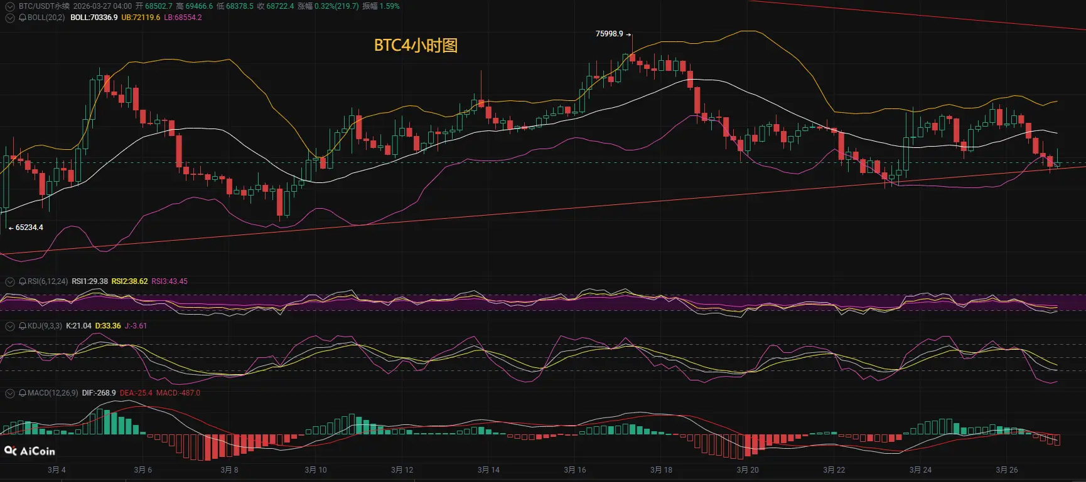Expand the BOLL indicator chevron menu
The height and width of the screenshot is (482, 1086).
[x=9, y=18]
